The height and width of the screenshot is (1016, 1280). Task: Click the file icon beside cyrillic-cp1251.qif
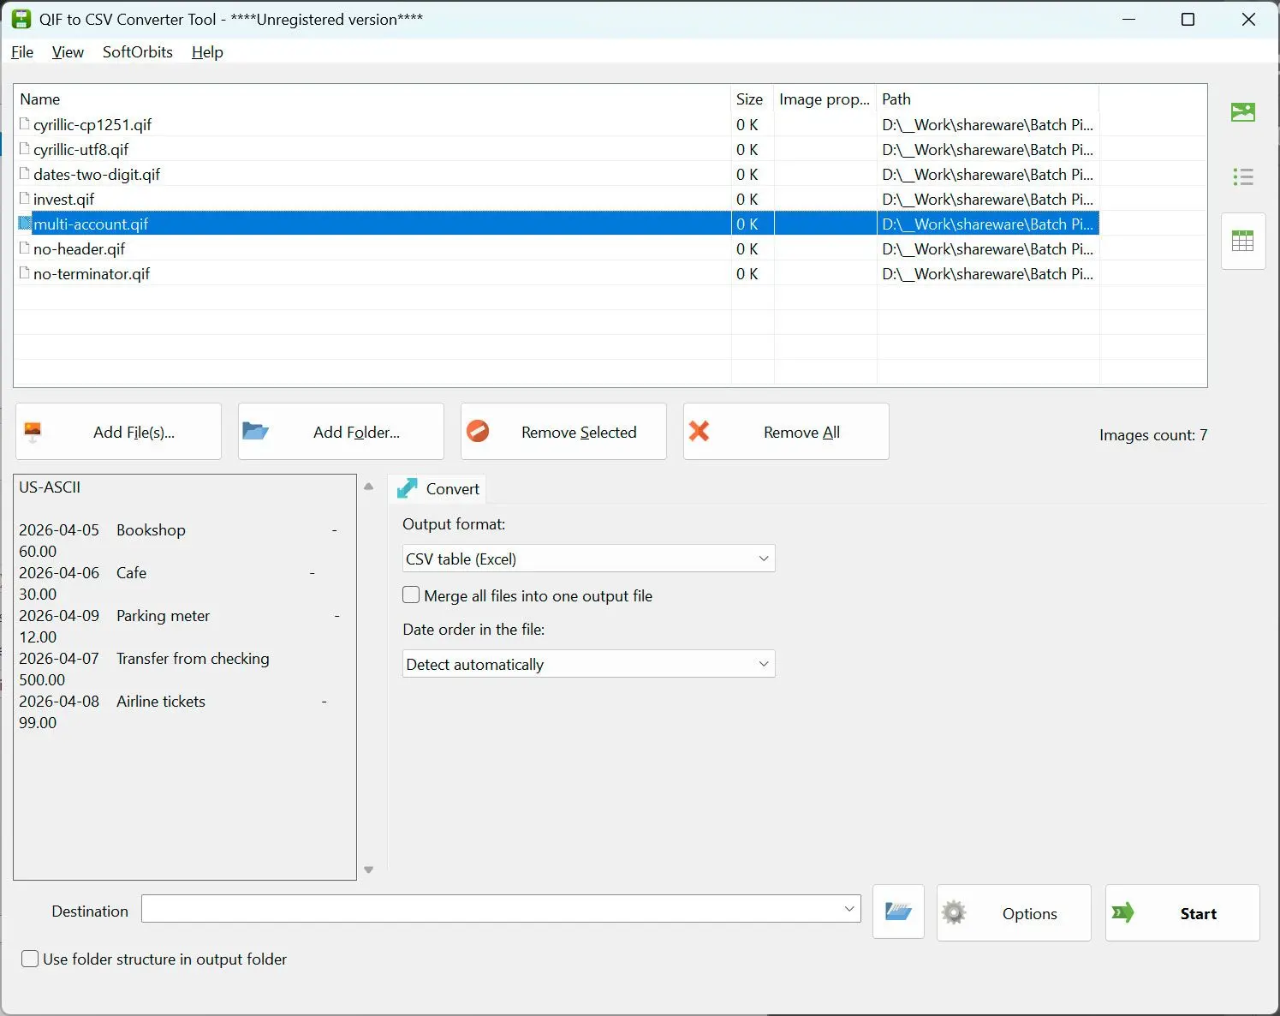point(25,124)
